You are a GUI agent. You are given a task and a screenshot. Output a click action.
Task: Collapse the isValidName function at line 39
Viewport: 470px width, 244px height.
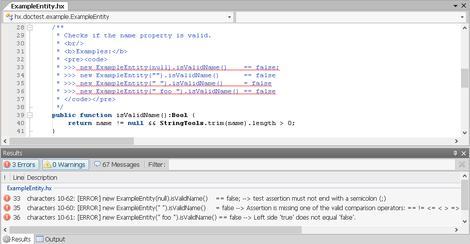29,115
